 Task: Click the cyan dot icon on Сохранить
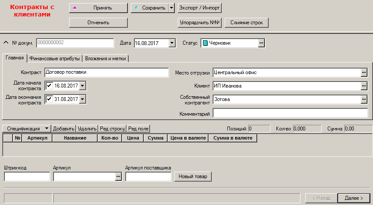pyautogui.click(x=137, y=8)
